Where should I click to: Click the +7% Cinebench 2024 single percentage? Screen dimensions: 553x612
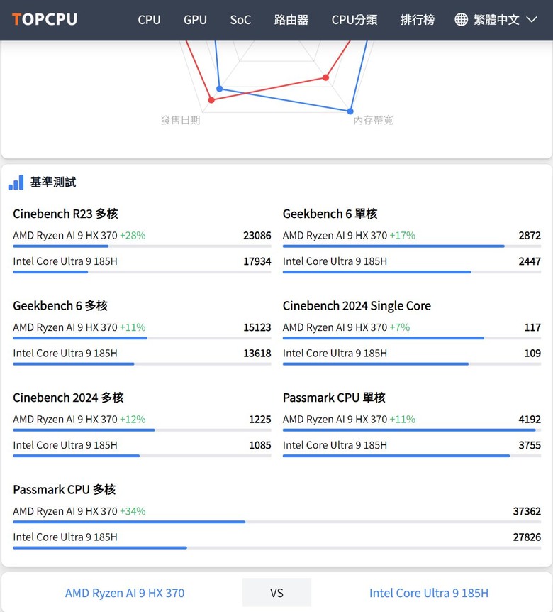[400, 327]
